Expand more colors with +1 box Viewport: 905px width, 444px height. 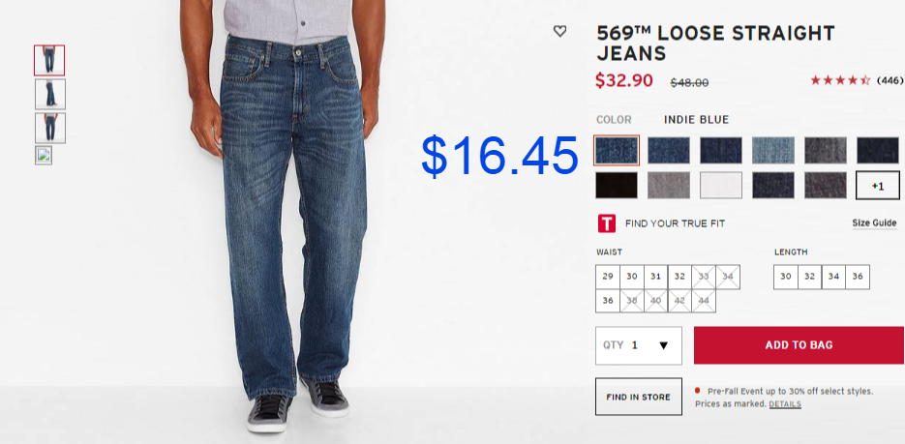877,186
